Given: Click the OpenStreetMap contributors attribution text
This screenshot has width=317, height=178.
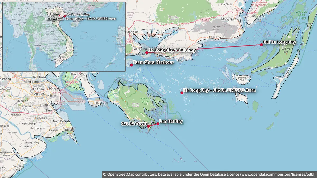Looking at the screenshot, I should pos(209,174).
